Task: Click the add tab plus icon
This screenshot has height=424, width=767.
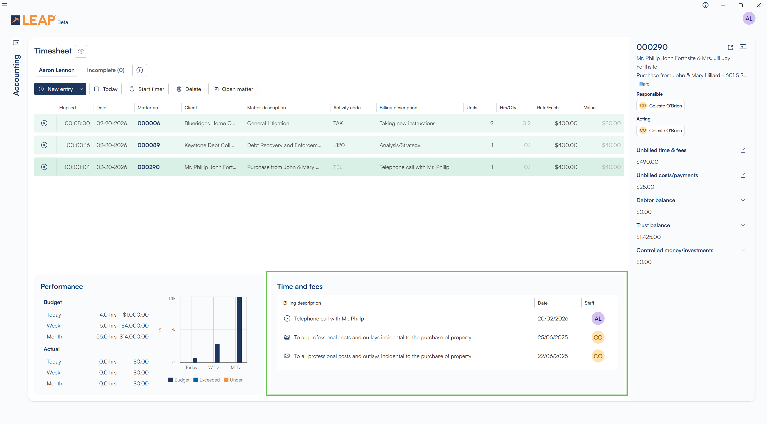Action: coord(139,70)
